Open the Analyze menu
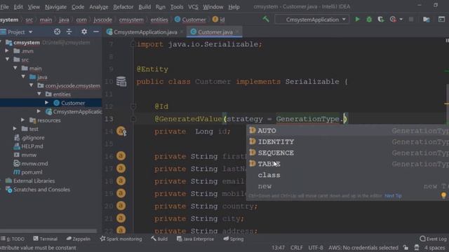This screenshot has width=449, height=252. click(x=99, y=7)
